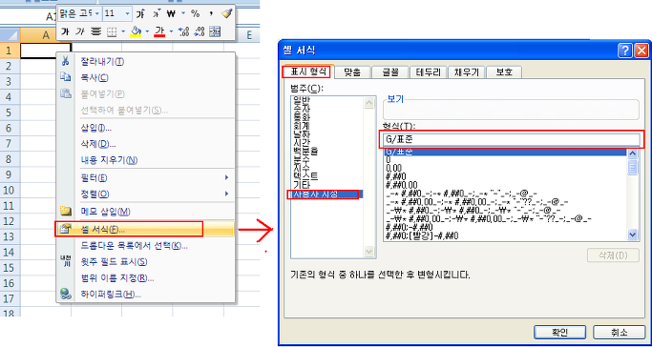Apply percent style from the mini toolbar
Viewport: 652px width, 347px height.
(195, 13)
